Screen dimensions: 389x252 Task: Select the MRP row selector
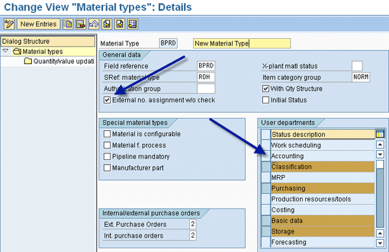tap(266, 178)
